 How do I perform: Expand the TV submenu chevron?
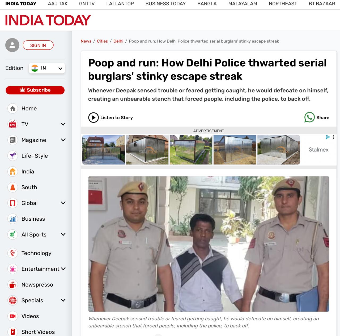[x=63, y=124]
